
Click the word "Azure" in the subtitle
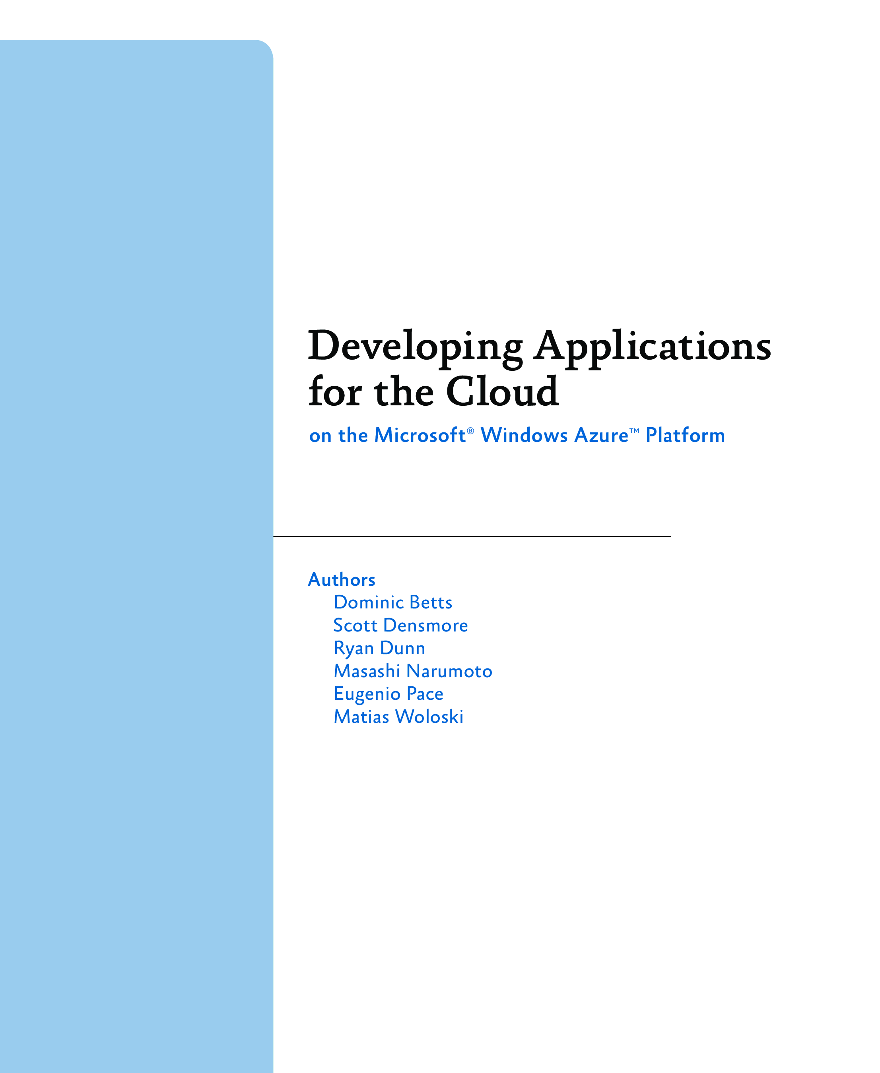[x=601, y=436]
